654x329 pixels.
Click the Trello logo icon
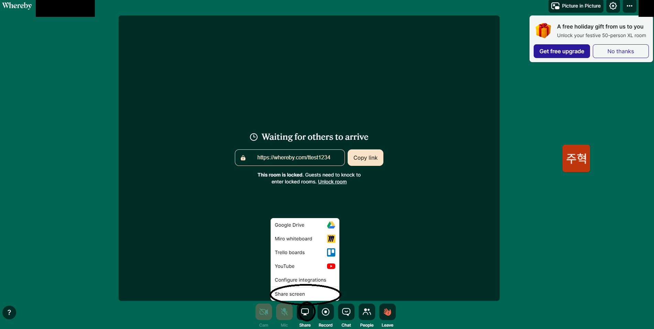point(331,252)
